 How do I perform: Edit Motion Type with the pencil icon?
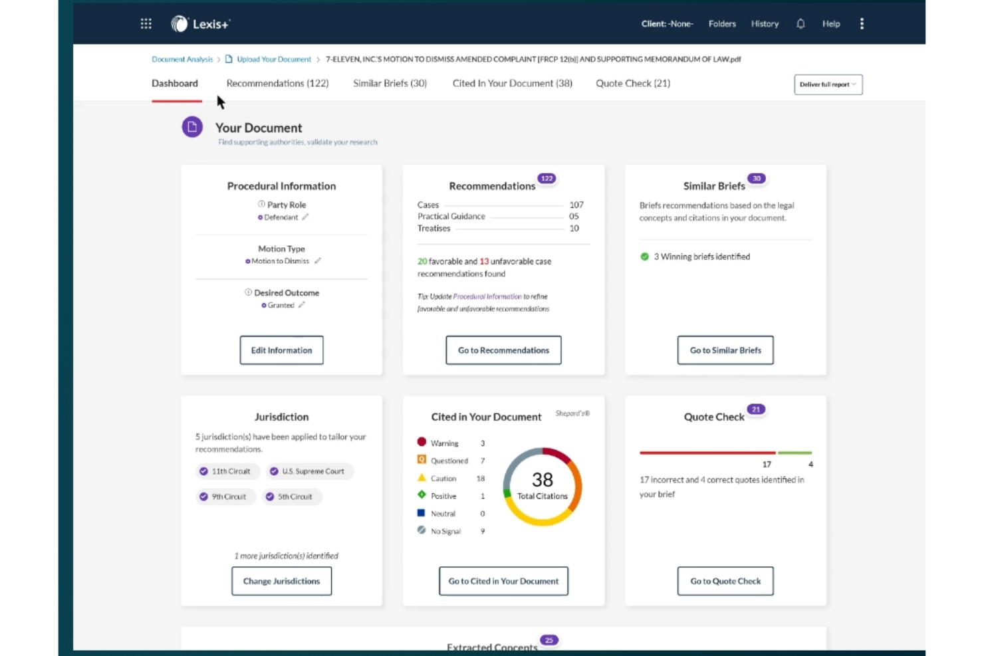pyautogui.click(x=318, y=261)
